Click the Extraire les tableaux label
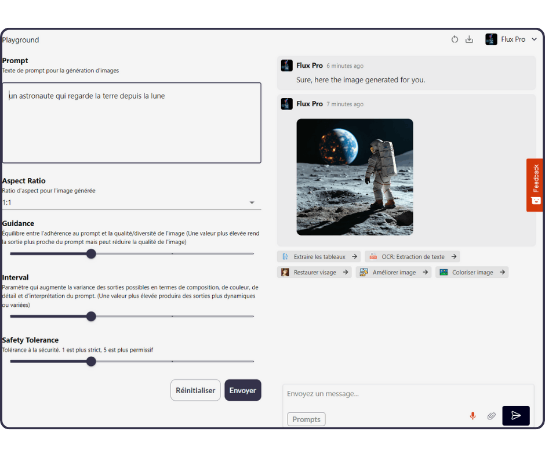545x457 pixels. point(319,257)
